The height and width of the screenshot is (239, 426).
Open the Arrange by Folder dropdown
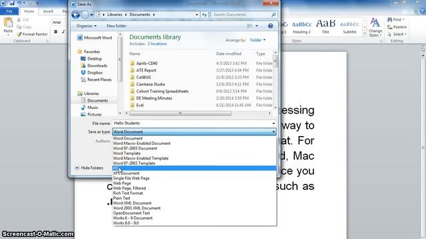[258, 40]
